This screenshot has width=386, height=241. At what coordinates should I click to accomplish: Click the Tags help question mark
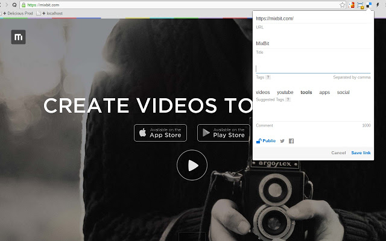268,77
